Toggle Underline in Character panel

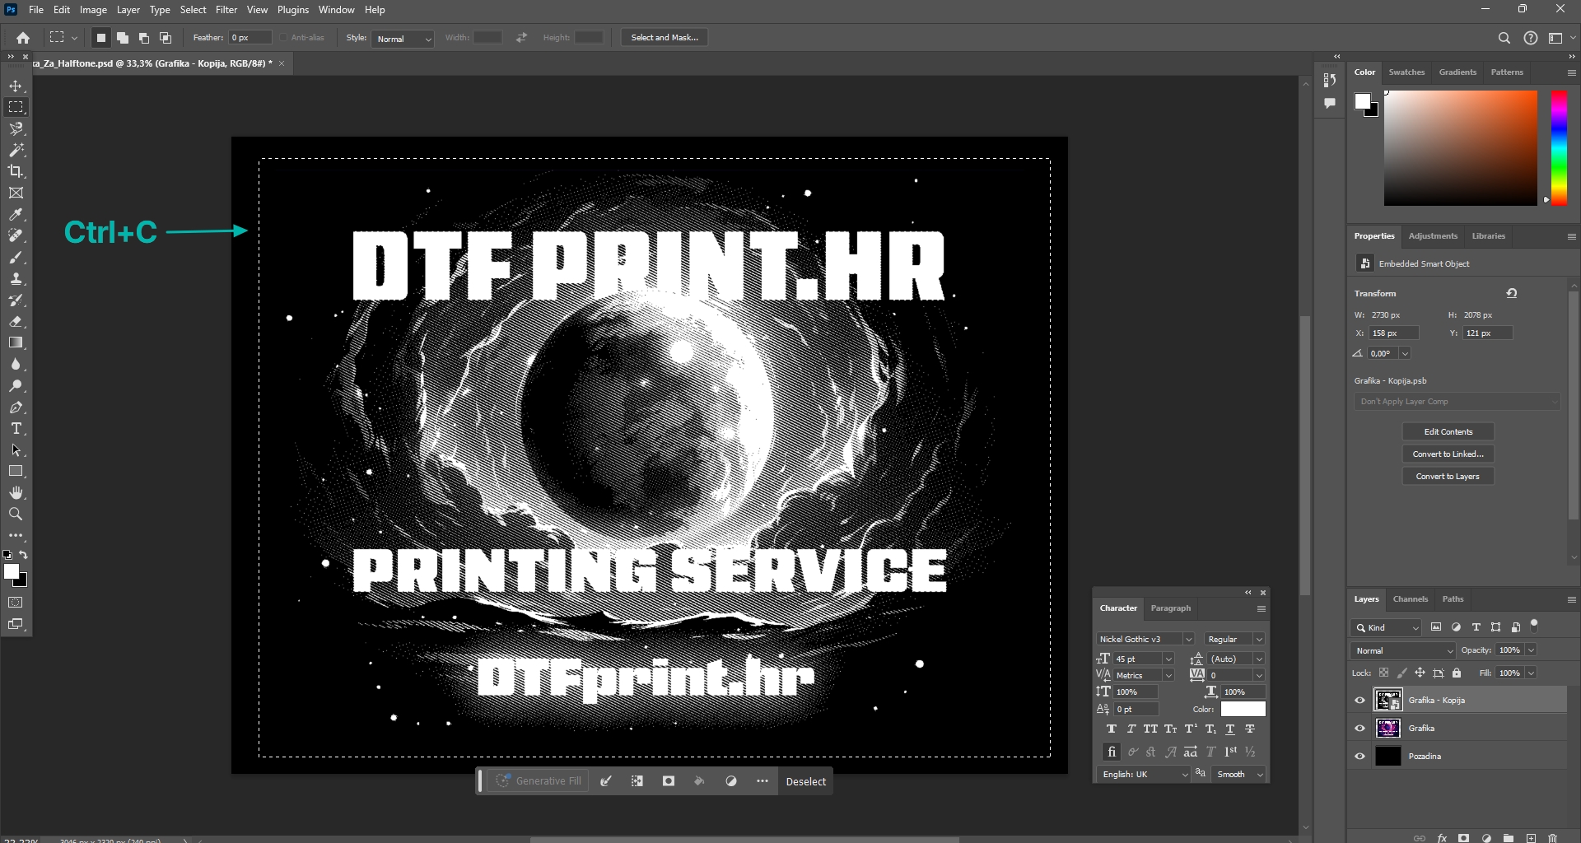coord(1230,729)
